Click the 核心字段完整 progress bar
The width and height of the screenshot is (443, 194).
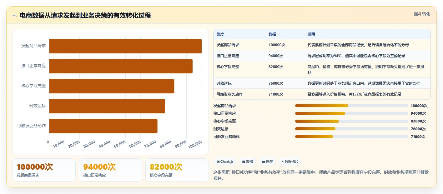tap(352, 121)
